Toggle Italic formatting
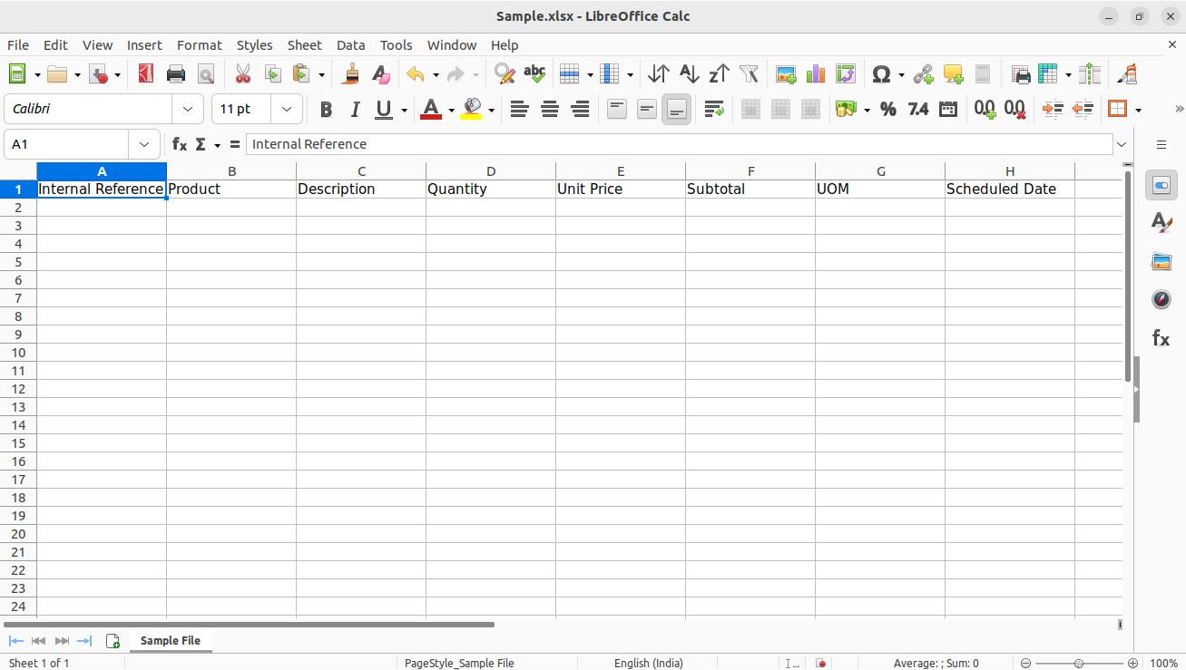The height and width of the screenshot is (670, 1186). point(355,110)
